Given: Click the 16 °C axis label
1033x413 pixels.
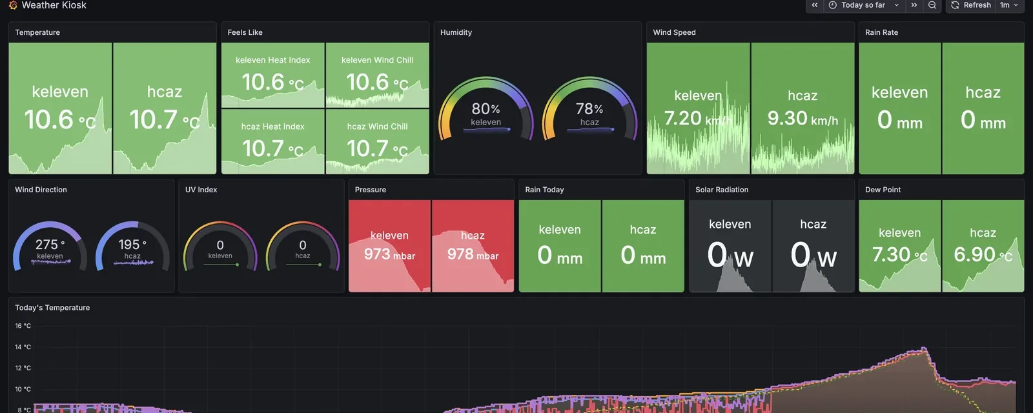Looking at the screenshot, I should 23,326.
